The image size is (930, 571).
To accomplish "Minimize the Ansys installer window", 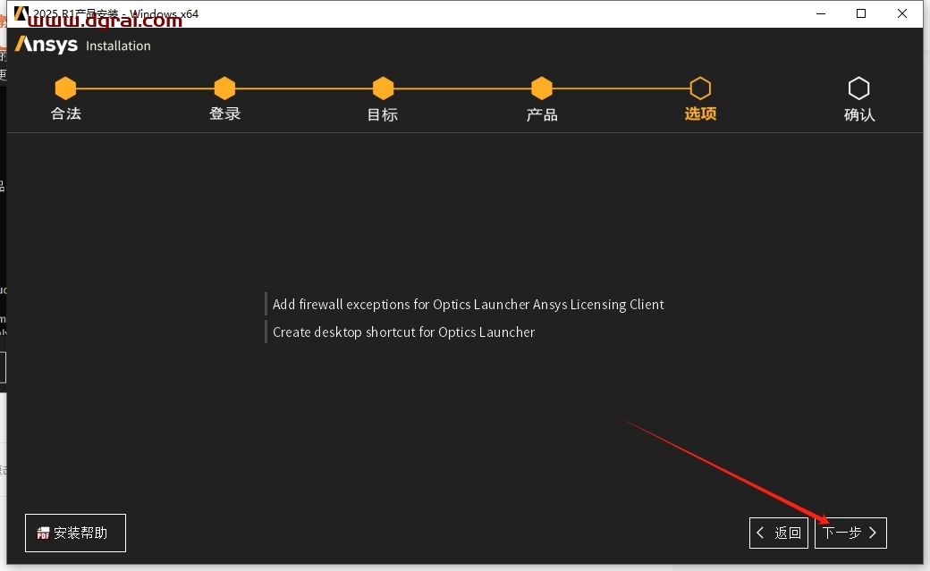I will click(821, 13).
